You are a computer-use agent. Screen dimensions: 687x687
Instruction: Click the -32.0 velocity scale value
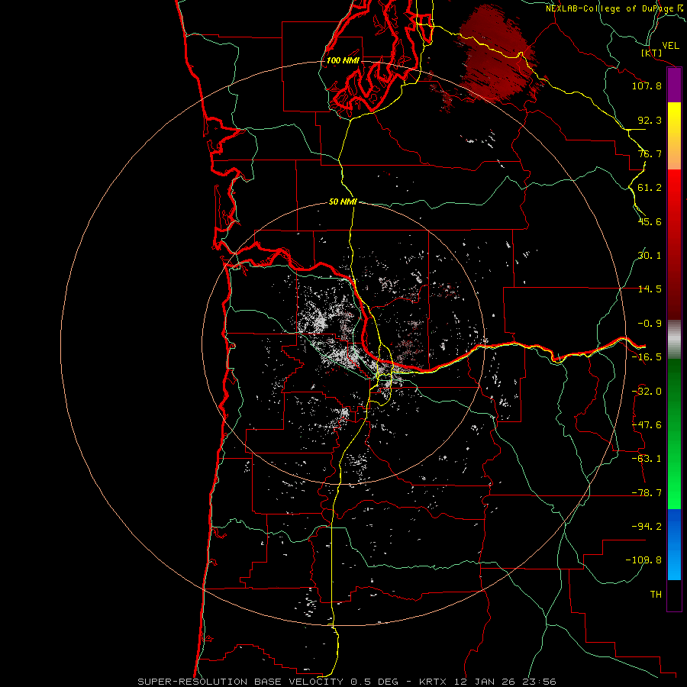tap(647, 392)
